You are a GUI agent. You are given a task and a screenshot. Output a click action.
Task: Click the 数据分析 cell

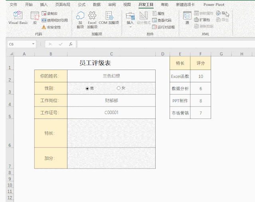pyautogui.click(x=180, y=88)
